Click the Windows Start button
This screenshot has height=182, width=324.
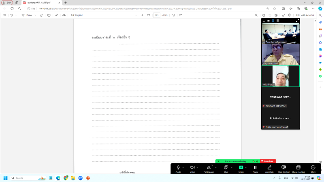[6, 178]
